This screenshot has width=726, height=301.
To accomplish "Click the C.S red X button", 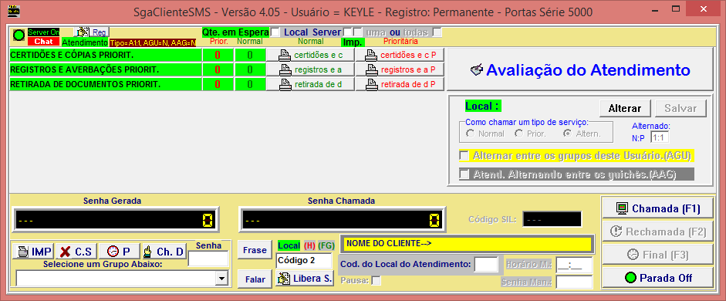I will click(x=76, y=252).
